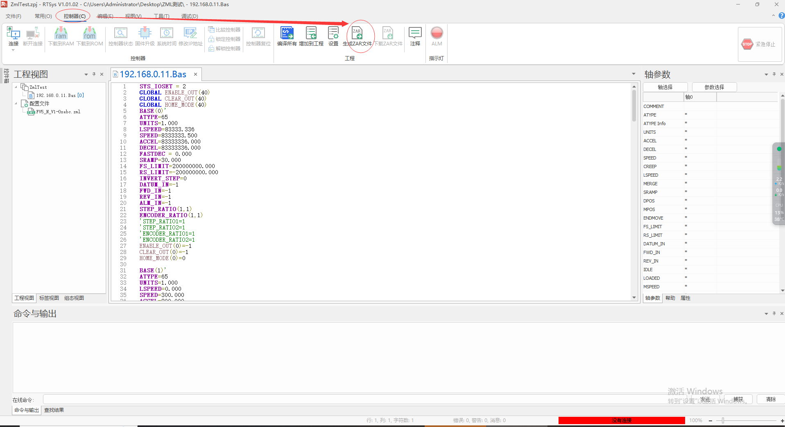Viewport: 785px width, 427px height.
Task: Pin the 轴参数 panel
Action: (x=774, y=74)
